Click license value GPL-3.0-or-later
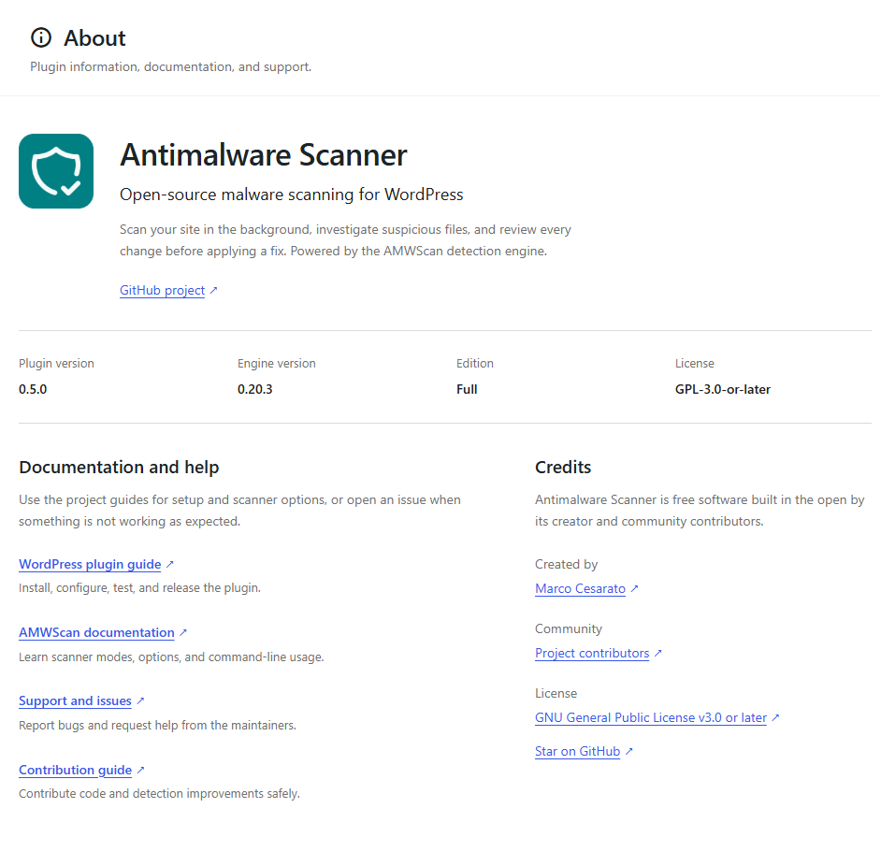 [723, 389]
